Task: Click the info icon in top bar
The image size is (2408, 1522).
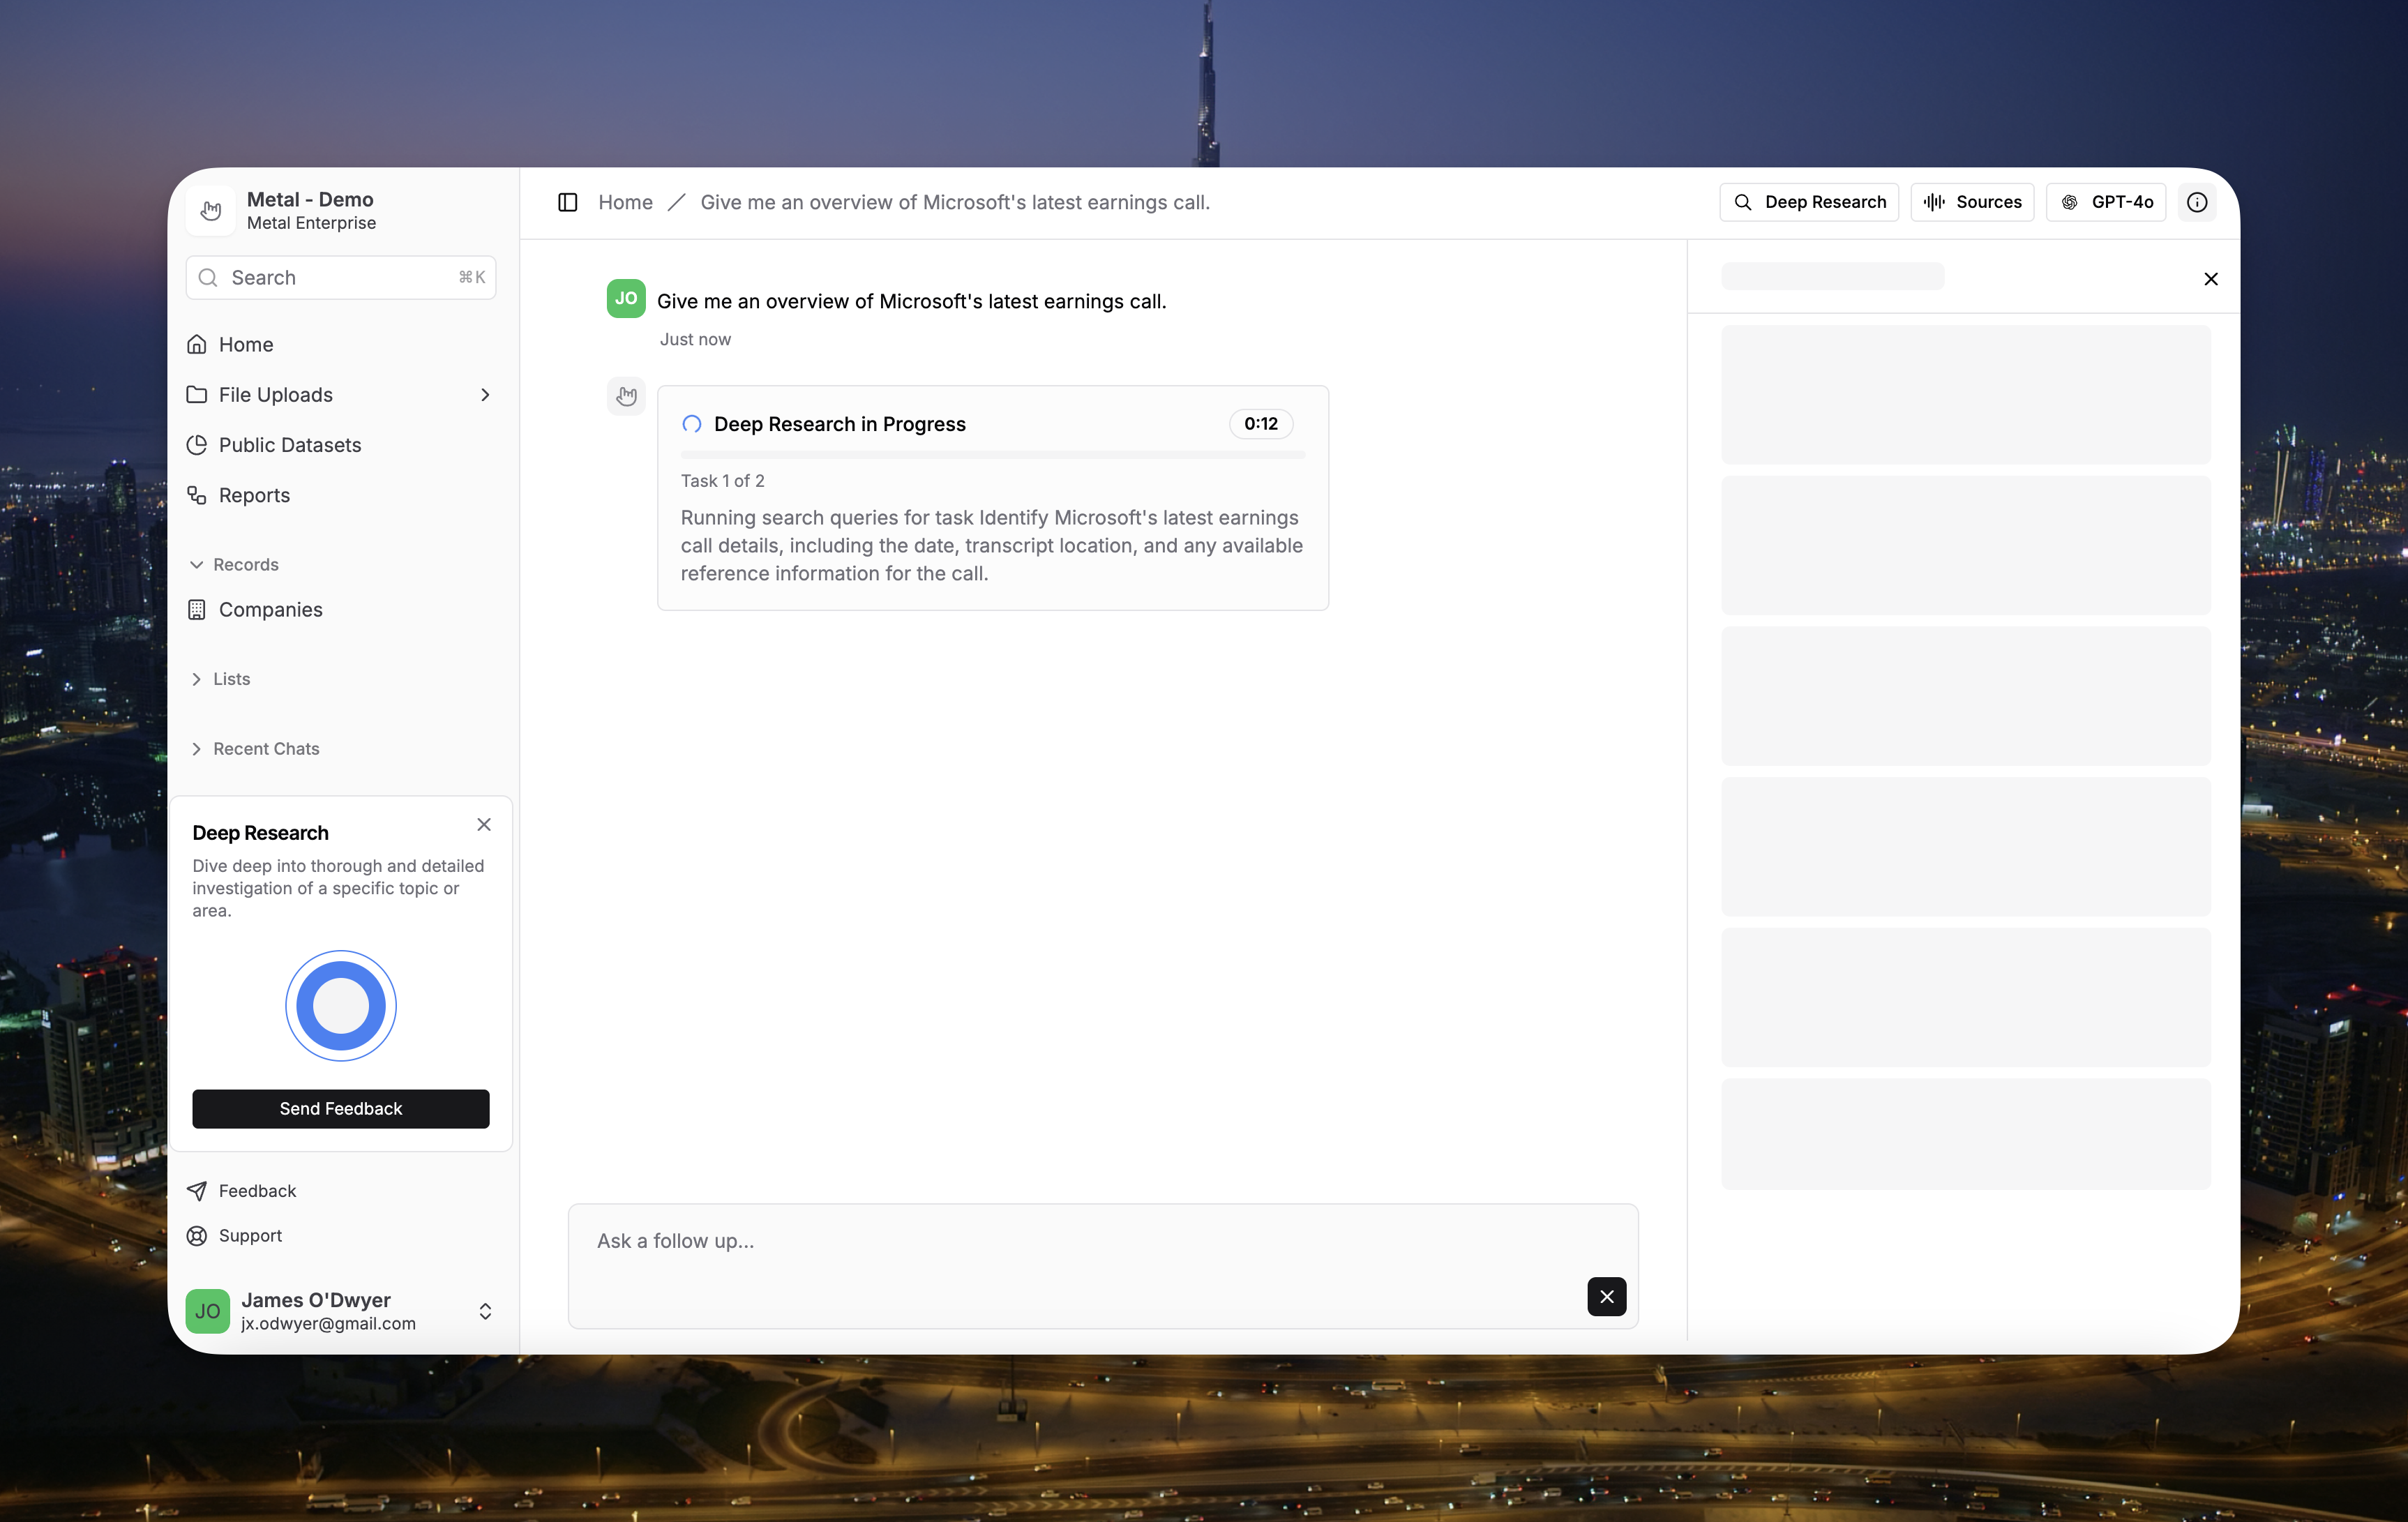Action: click(x=2196, y=202)
